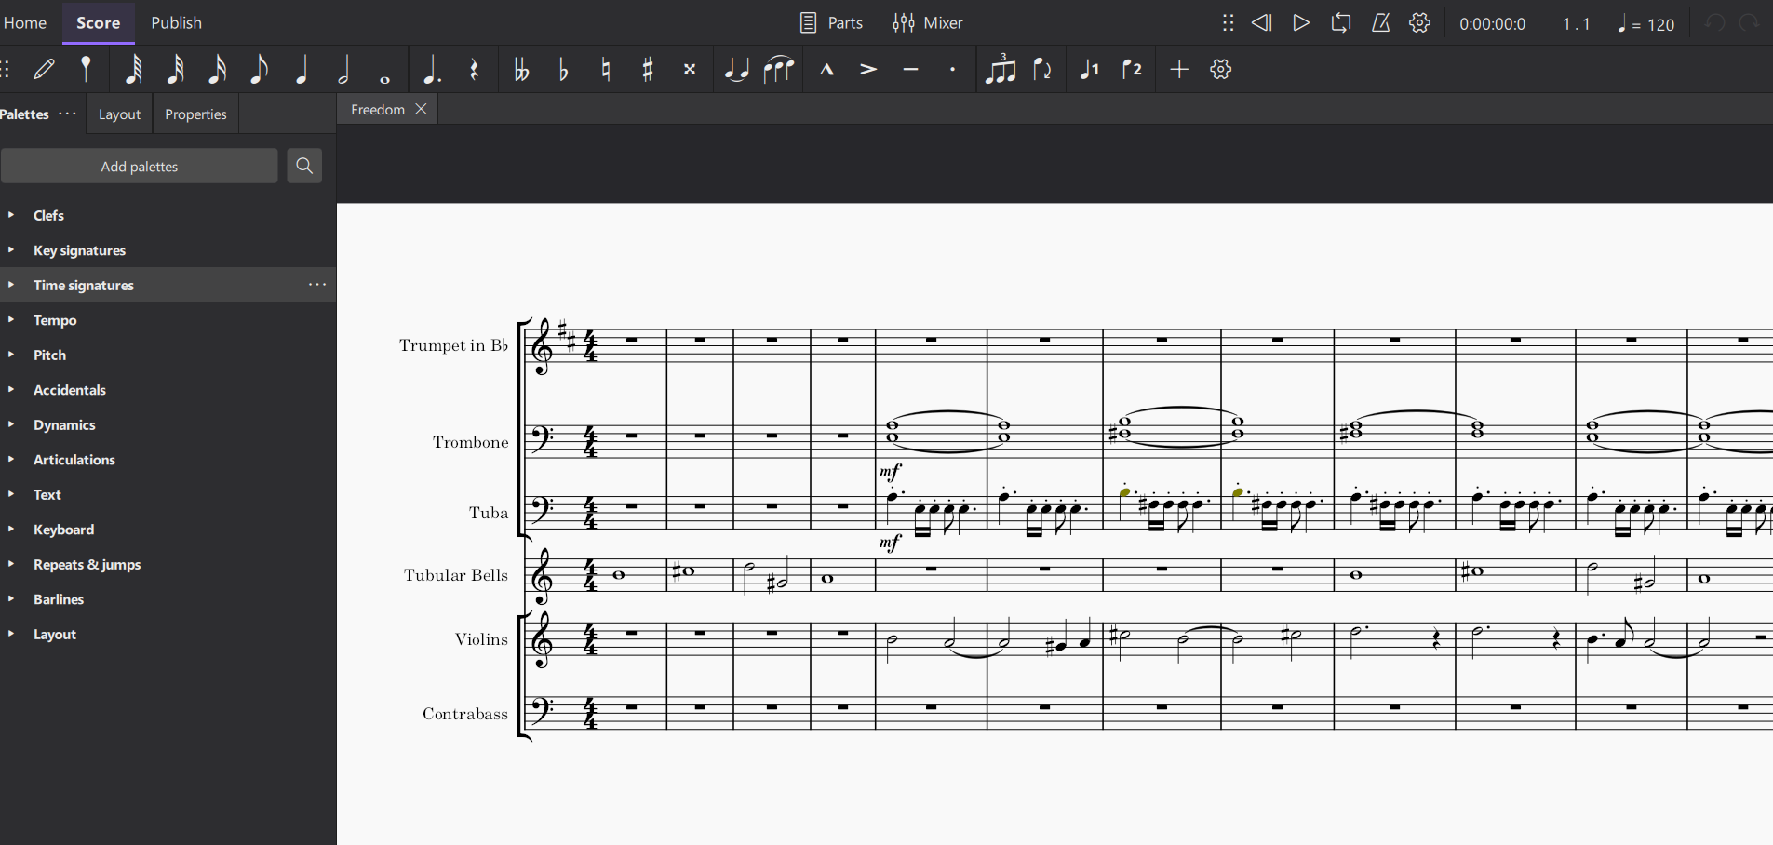Click the playback time 0:00:00:0 field
This screenshot has width=1773, height=845.
point(1493,24)
